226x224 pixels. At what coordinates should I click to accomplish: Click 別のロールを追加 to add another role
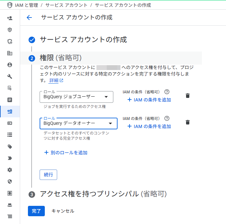point(66,152)
